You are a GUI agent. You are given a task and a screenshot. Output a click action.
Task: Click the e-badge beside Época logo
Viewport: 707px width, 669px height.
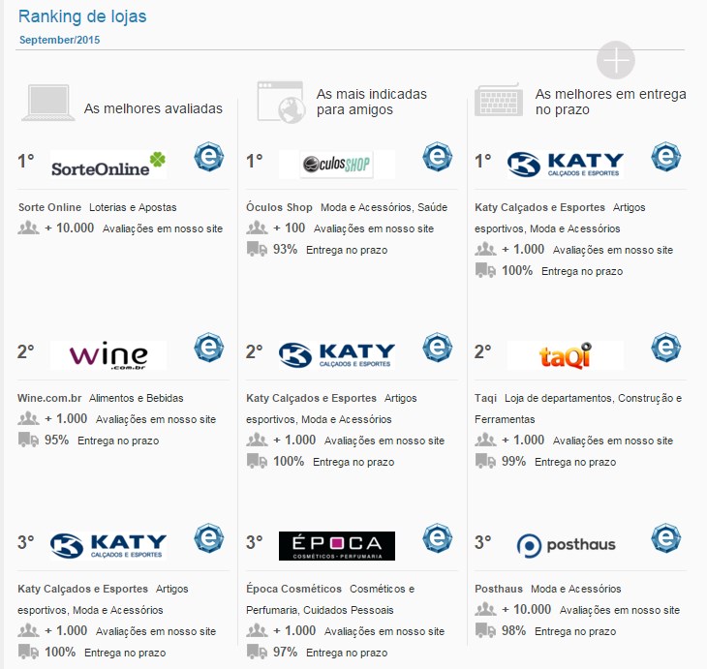(438, 538)
